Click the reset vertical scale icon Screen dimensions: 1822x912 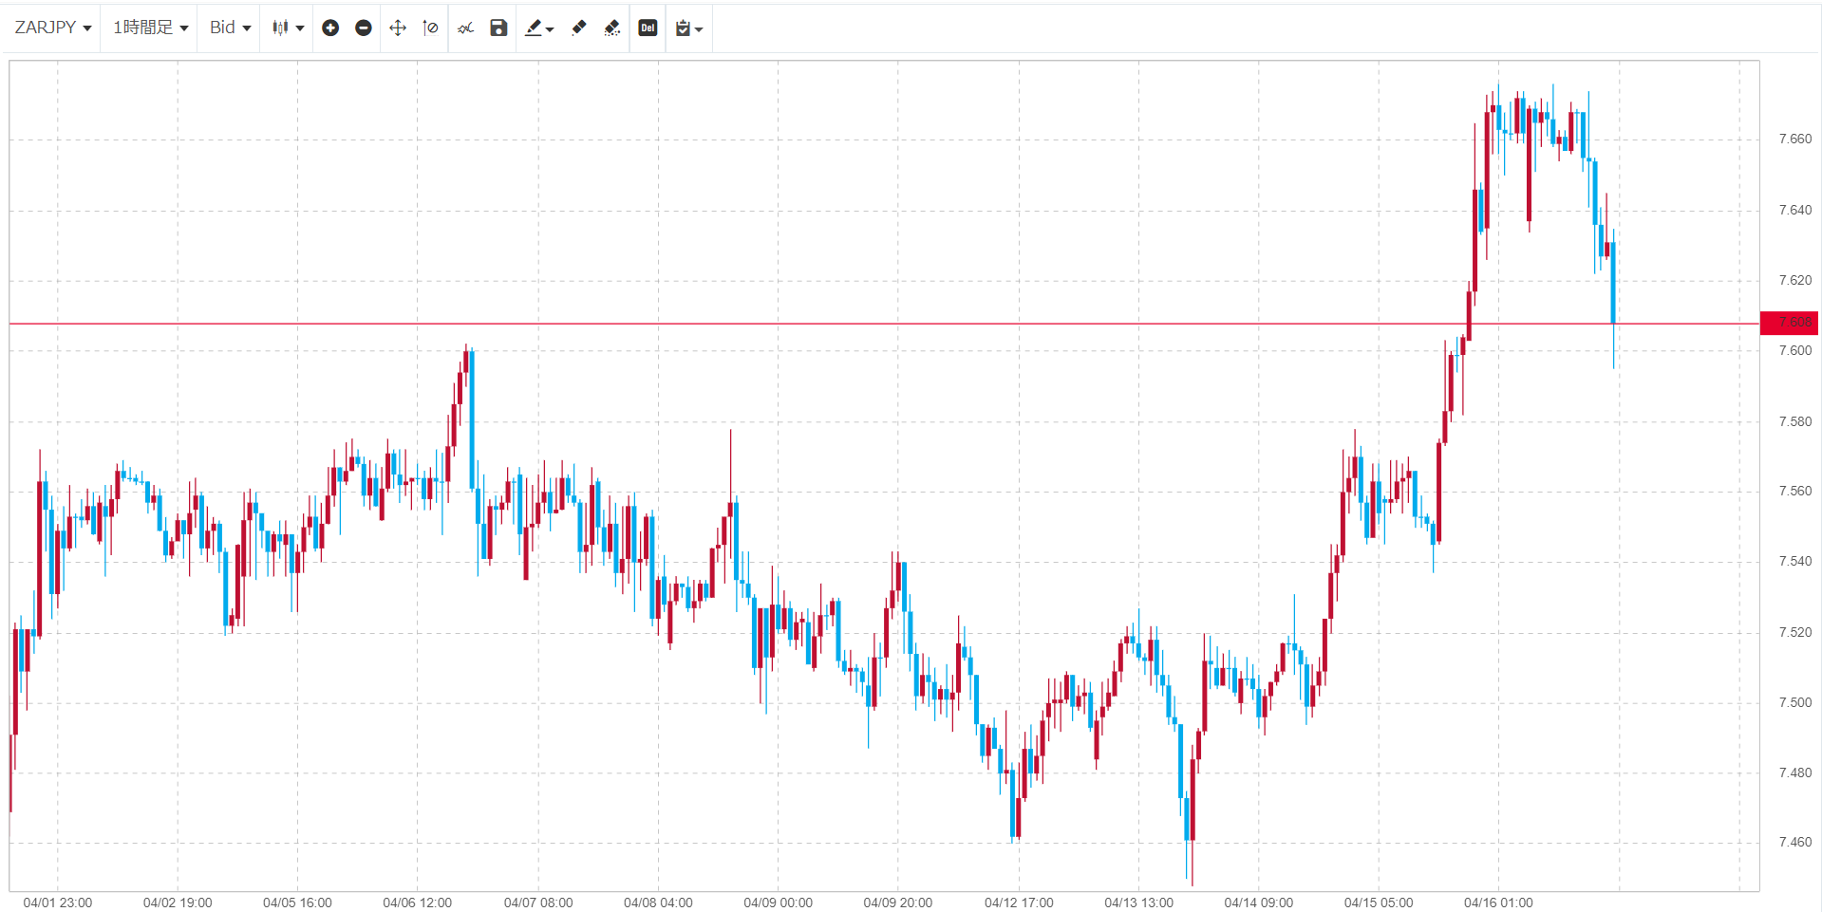pyautogui.click(x=430, y=28)
